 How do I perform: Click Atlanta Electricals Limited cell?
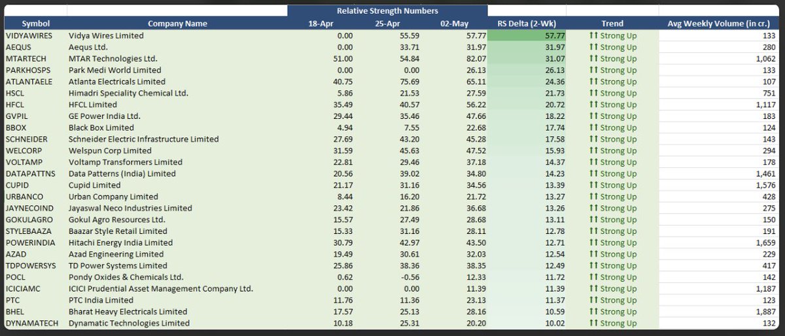pos(117,82)
